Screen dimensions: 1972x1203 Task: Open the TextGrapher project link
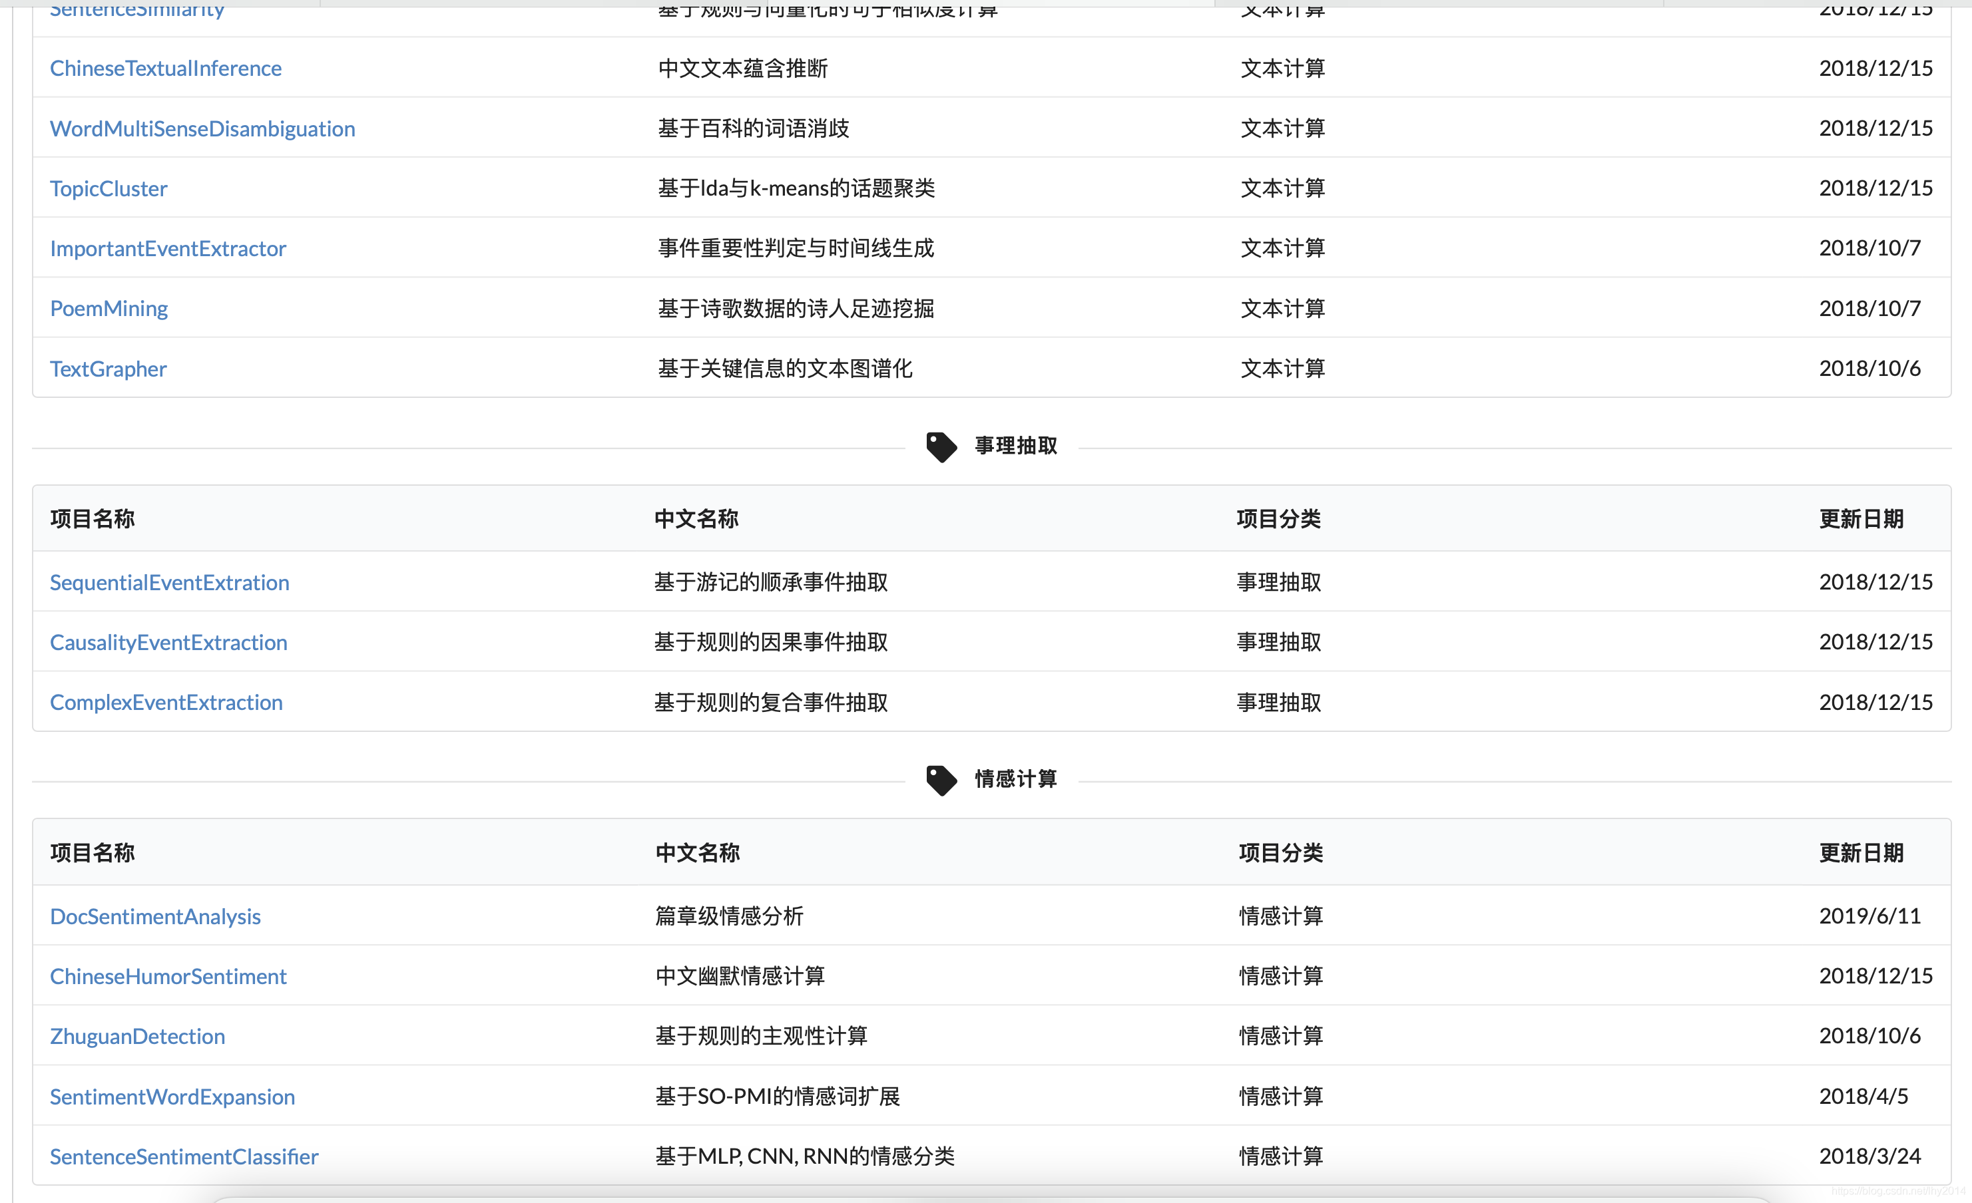pyautogui.click(x=108, y=369)
